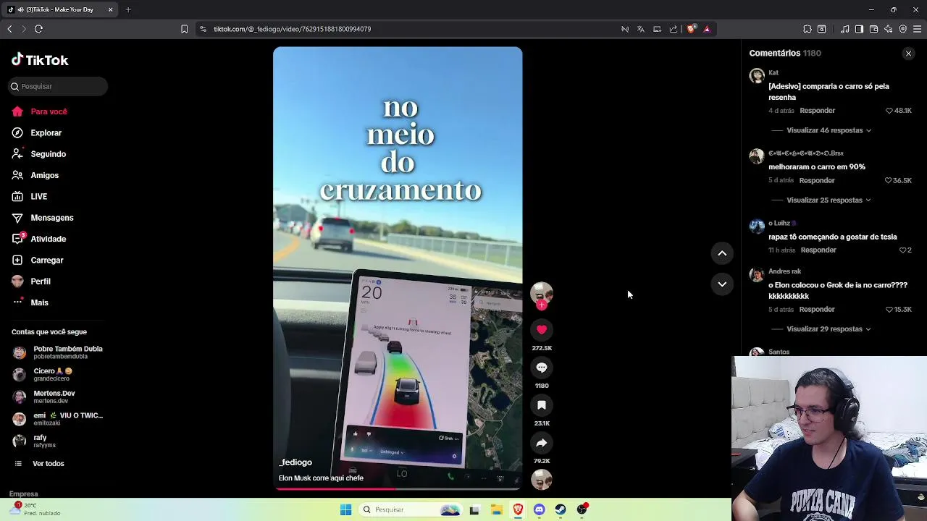Like the video with the heart icon
This screenshot has width=927, height=521.
click(x=542, y=330)
